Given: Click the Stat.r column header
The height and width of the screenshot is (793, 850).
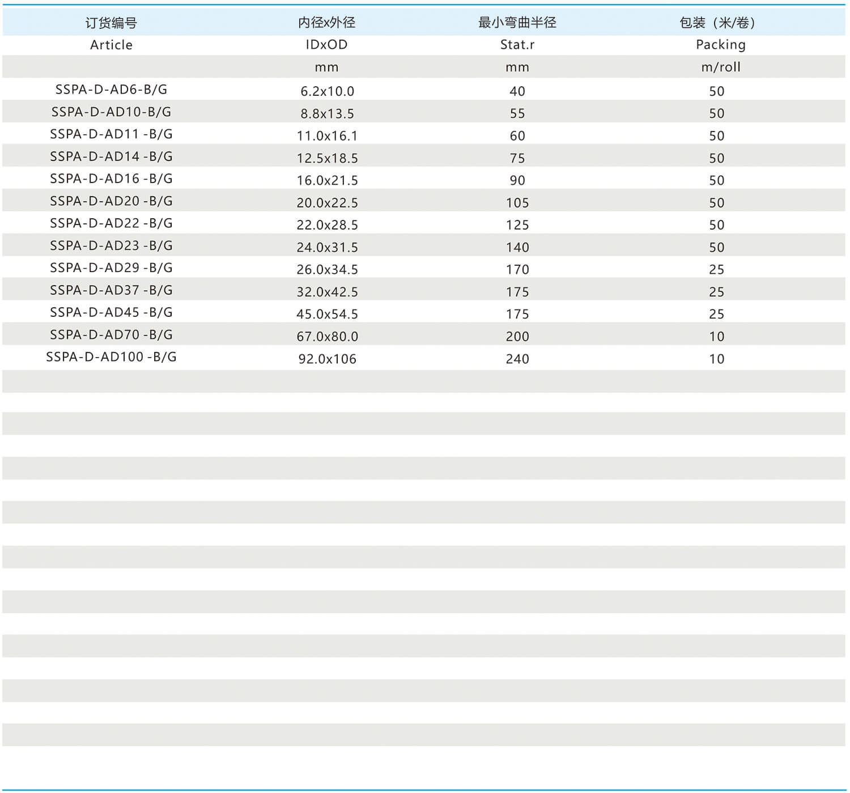Looking at the screenshot, I should pos(517,45).
